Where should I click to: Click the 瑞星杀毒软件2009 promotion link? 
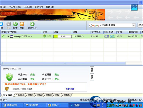coord(25,84)
